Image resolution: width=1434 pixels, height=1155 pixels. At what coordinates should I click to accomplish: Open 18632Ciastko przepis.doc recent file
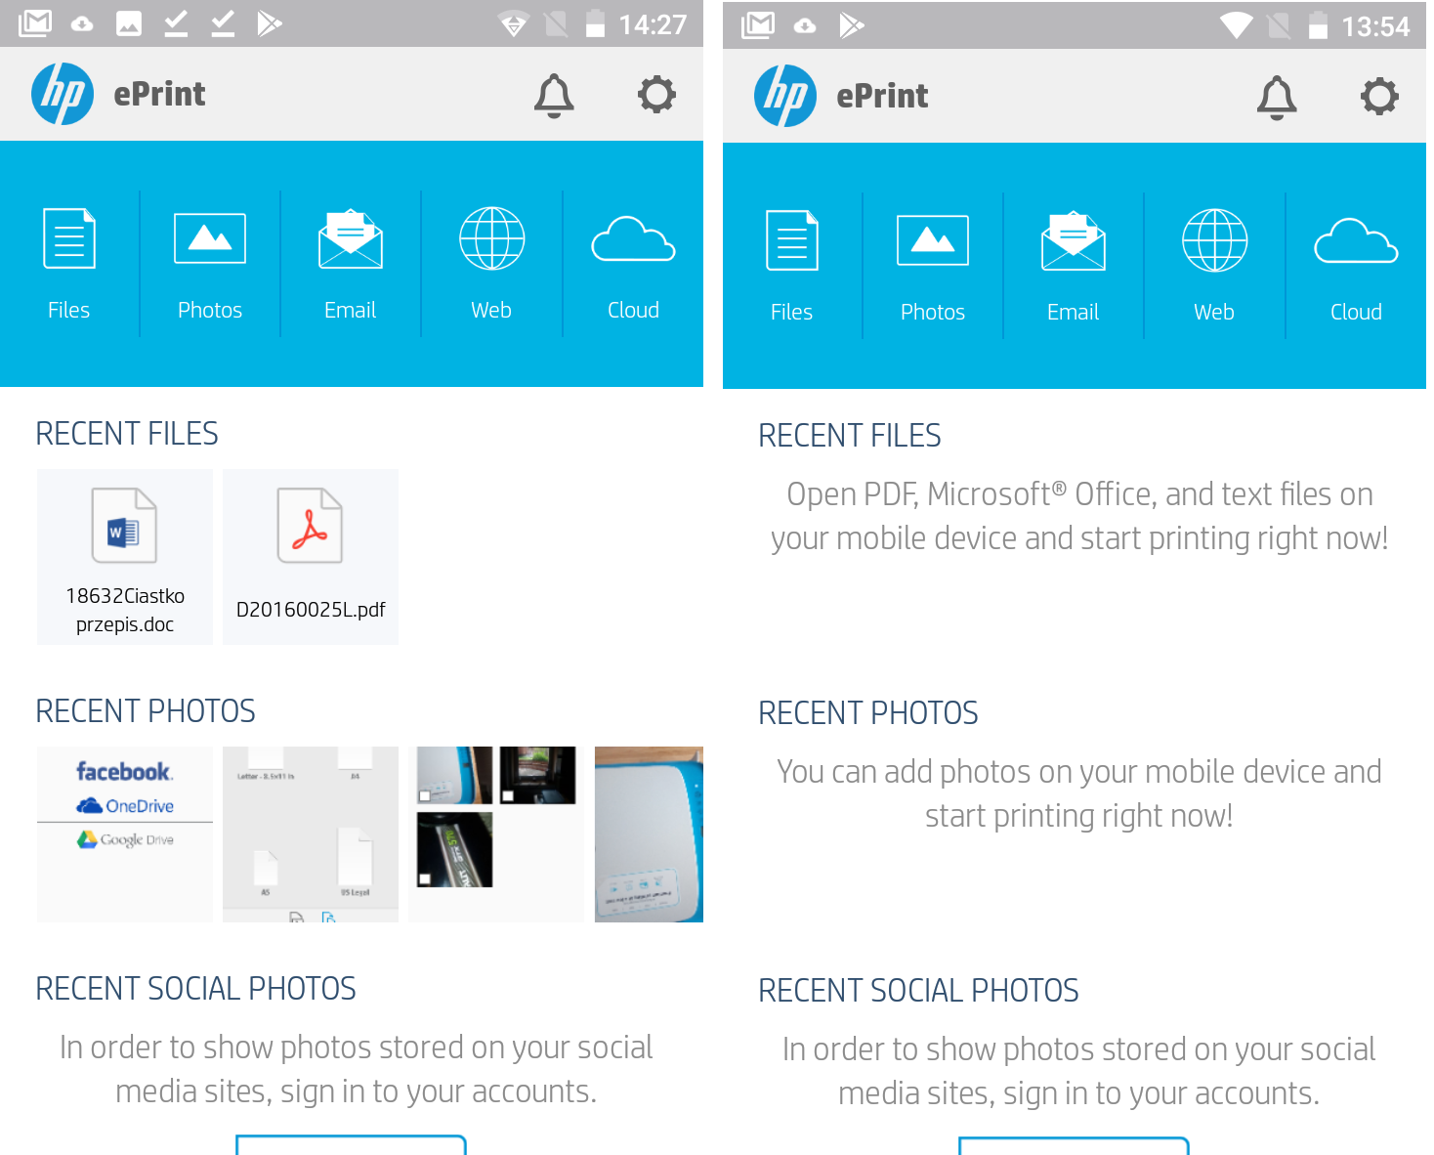click(x=125, y=557)
